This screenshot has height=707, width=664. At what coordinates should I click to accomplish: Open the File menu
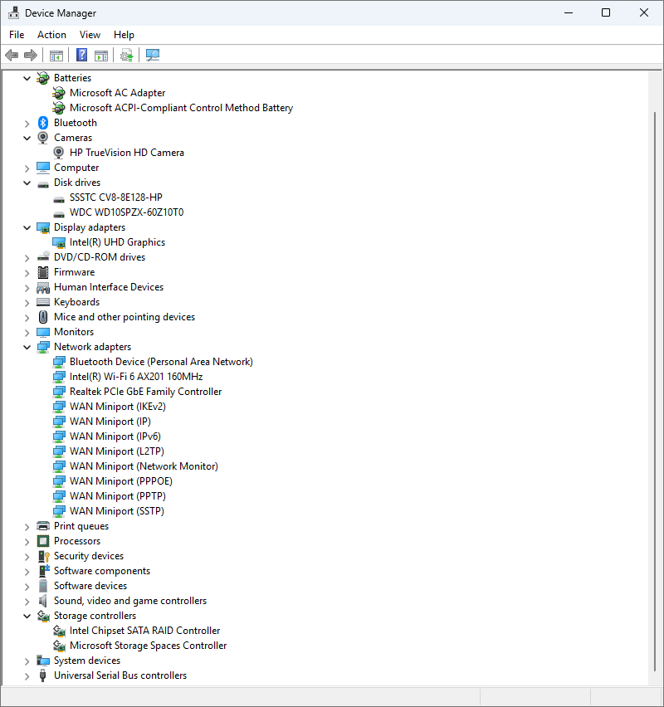pyautogui.click(x=17, y=35)
